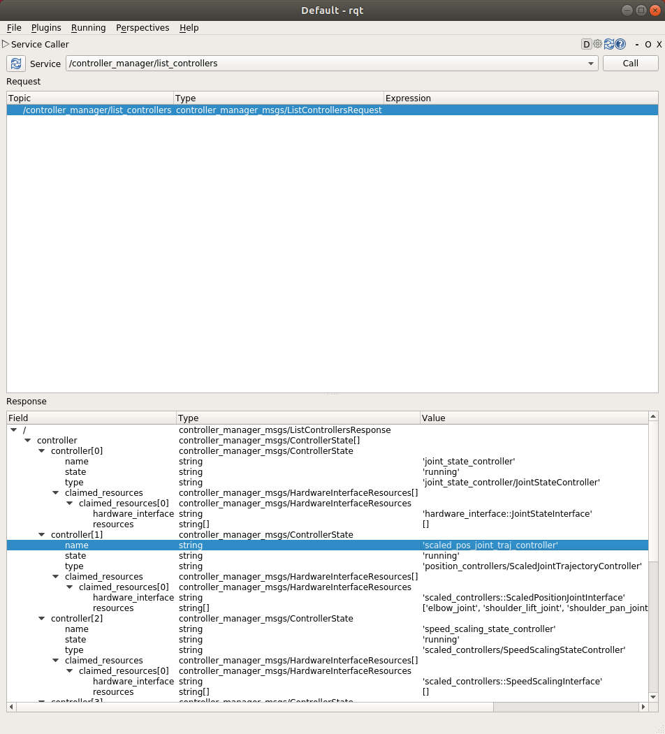Open the blue help question-mark icon
Image resolution: width=665 pixels, height=734 pixels.
click(620, 44)
